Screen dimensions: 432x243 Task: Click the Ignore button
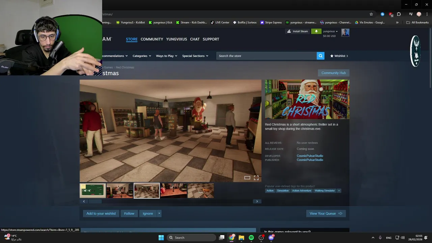click(148, 214)
